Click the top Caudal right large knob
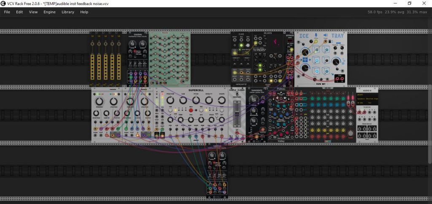This screenshot has height=204, width=432. [x=143, y=43]
